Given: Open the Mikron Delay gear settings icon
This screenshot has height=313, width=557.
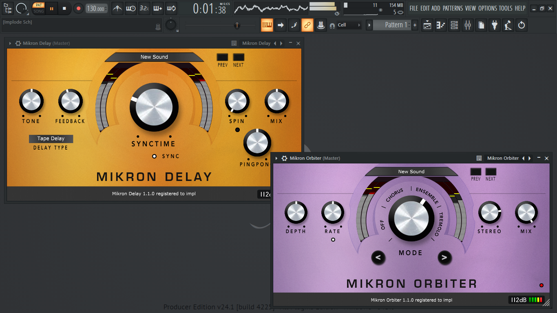Looking at the screenshot, I should [18, 43].
